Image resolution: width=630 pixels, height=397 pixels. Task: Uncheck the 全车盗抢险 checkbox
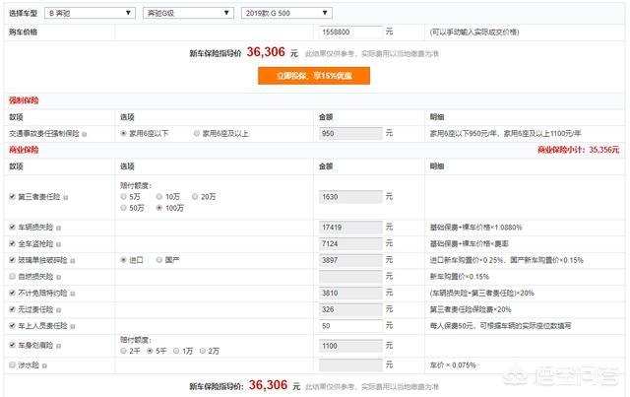coord(12,243)
